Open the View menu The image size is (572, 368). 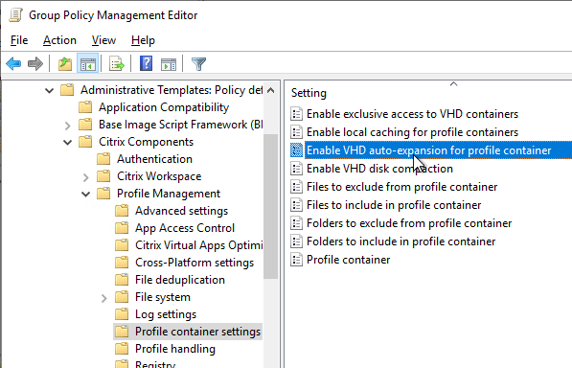pyautogui.click(x=103, y=40)
